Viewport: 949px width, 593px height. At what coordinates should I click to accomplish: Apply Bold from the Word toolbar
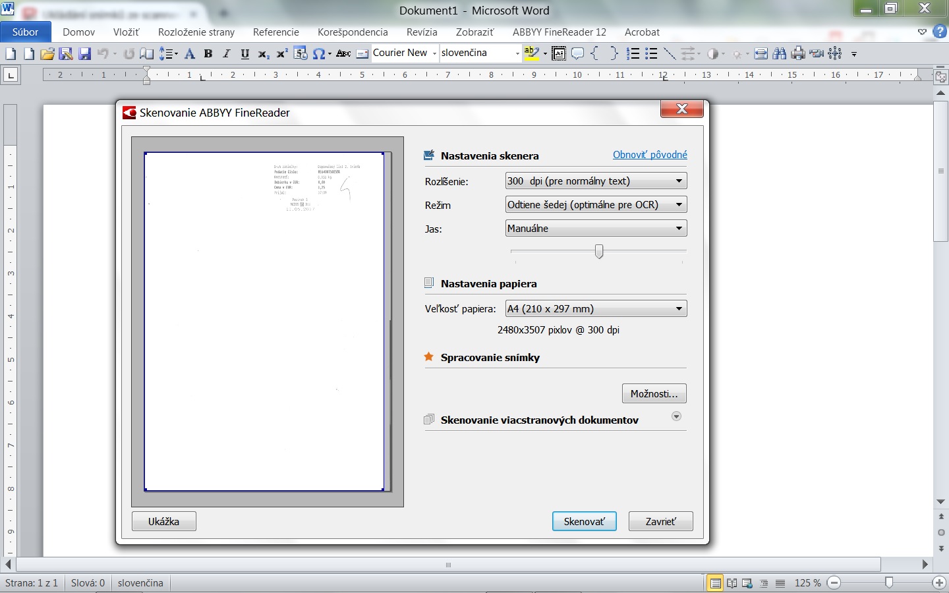point(208,54)
